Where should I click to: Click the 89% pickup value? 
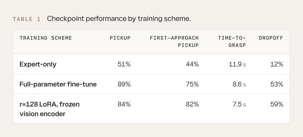(124, 84)
